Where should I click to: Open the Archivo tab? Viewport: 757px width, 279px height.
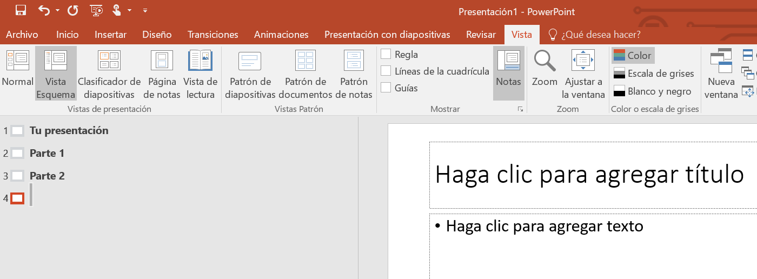click(x=22, y=35)
